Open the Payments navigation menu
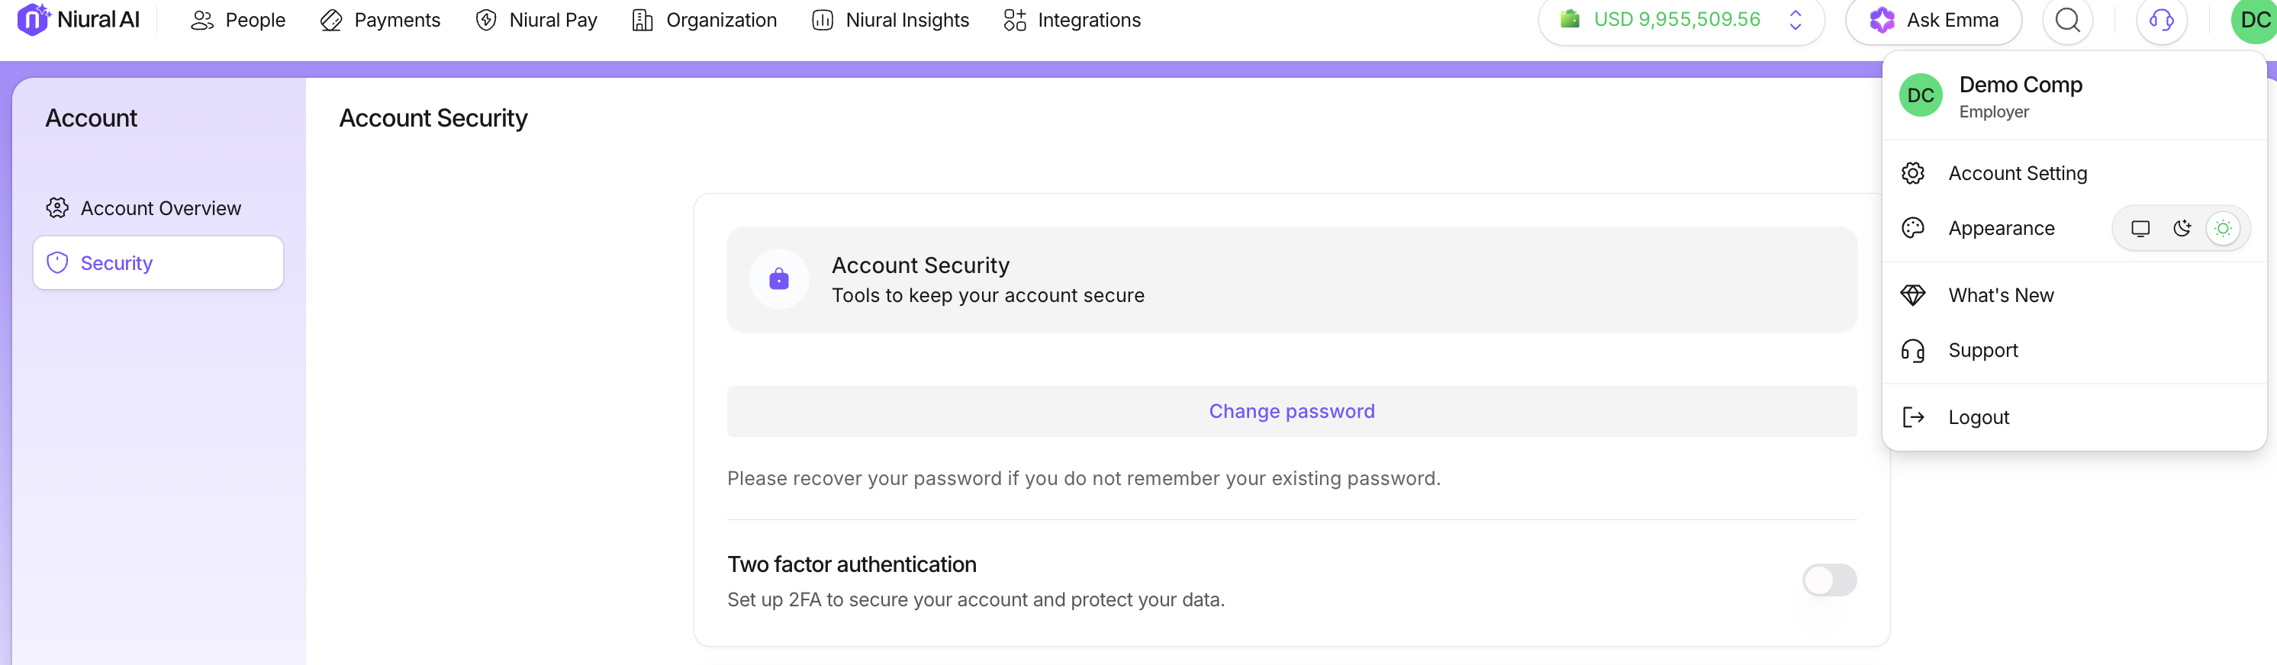 coord(380,19)
